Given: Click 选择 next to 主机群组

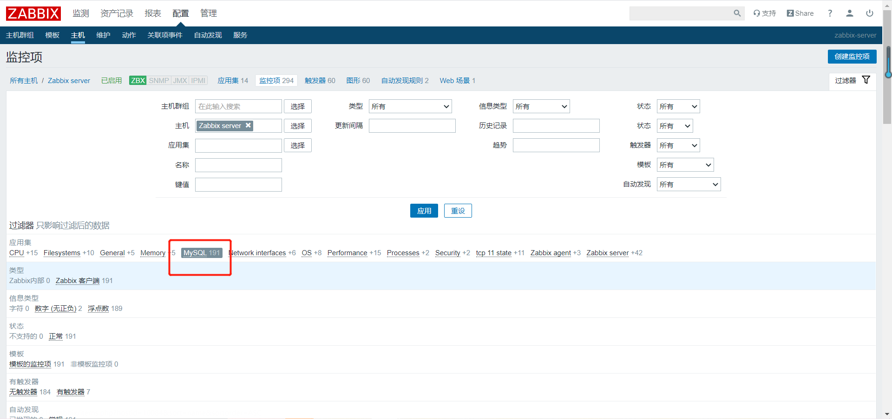Looking at the screenshot, I should (298, 106).
